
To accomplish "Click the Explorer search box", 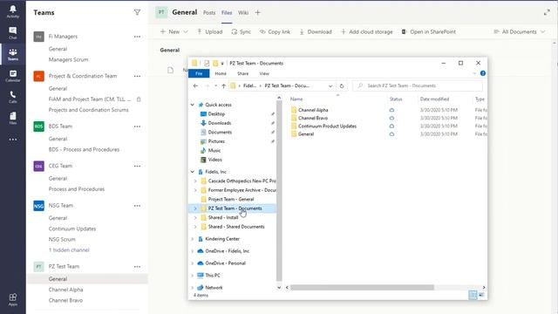I will tap(418, 85).
